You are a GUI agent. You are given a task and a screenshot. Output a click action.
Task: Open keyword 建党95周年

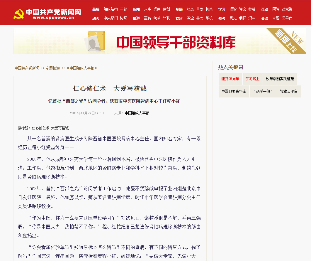tap(230, 79)
